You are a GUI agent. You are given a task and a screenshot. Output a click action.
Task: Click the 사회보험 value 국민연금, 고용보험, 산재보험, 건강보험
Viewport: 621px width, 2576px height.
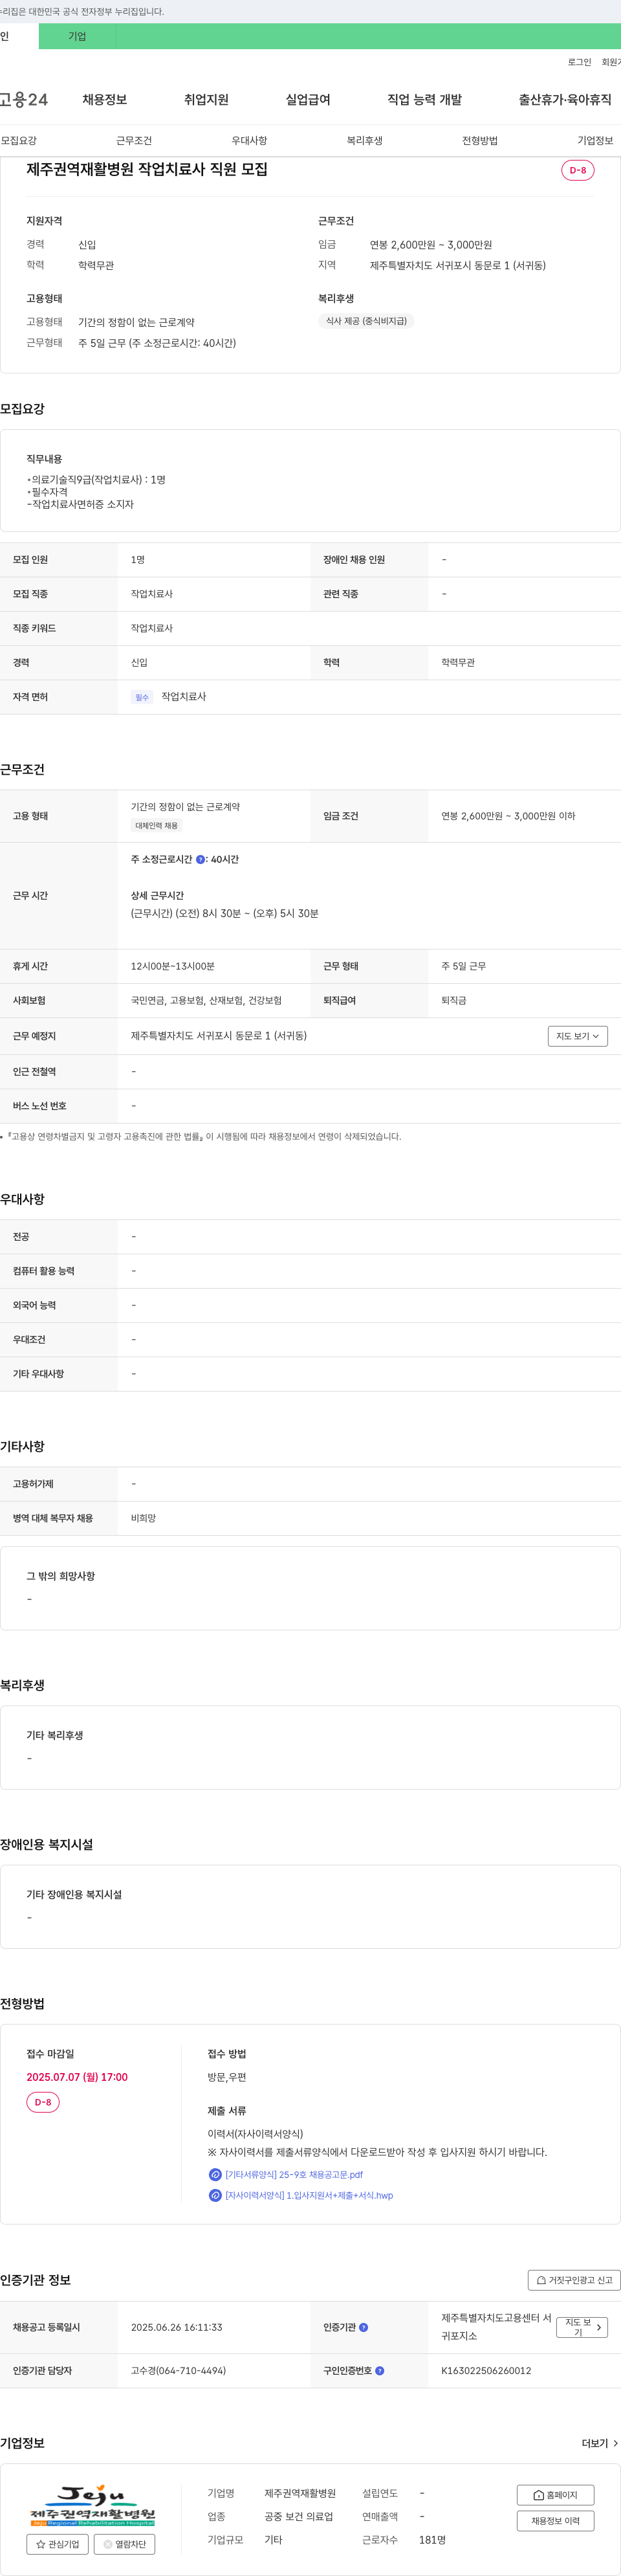(206, 1000)
